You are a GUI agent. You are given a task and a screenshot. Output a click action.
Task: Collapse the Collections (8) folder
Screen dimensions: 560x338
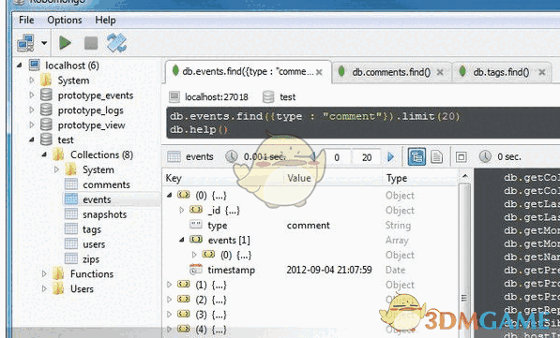[44, 154]
